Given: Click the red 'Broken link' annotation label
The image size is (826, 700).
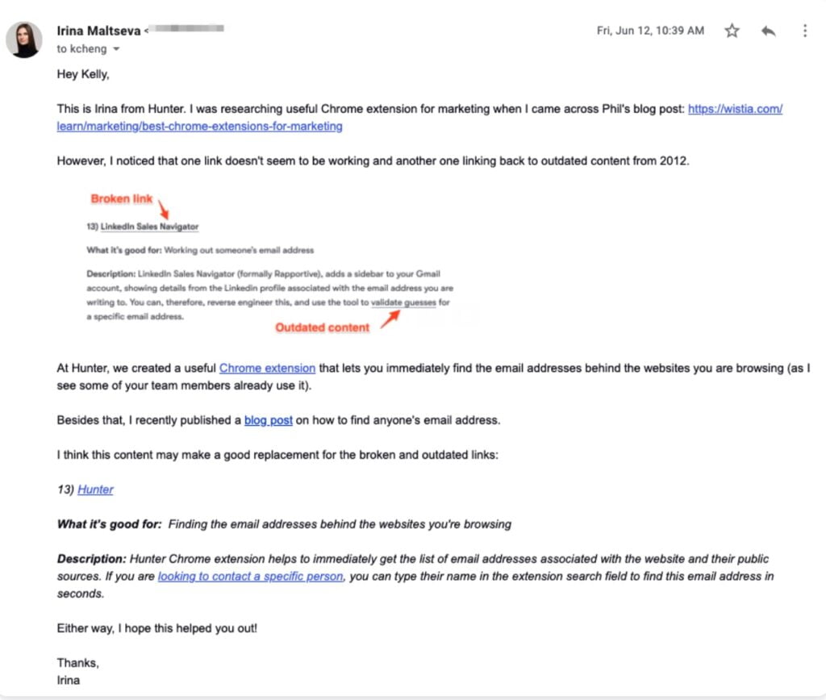Looking at the screenshot, I should (121, 199).
